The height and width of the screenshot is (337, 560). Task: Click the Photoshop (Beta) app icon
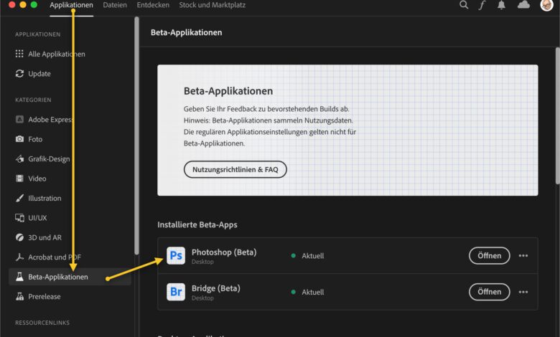176,256
